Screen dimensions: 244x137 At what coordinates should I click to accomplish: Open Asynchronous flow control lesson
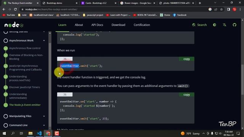(x=25, y=48)
